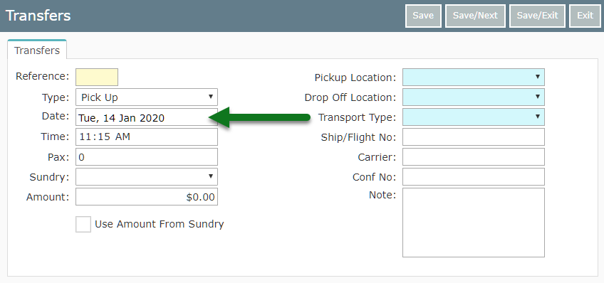
Task: Click the Save/Exit button
Action: pos(537,16)
